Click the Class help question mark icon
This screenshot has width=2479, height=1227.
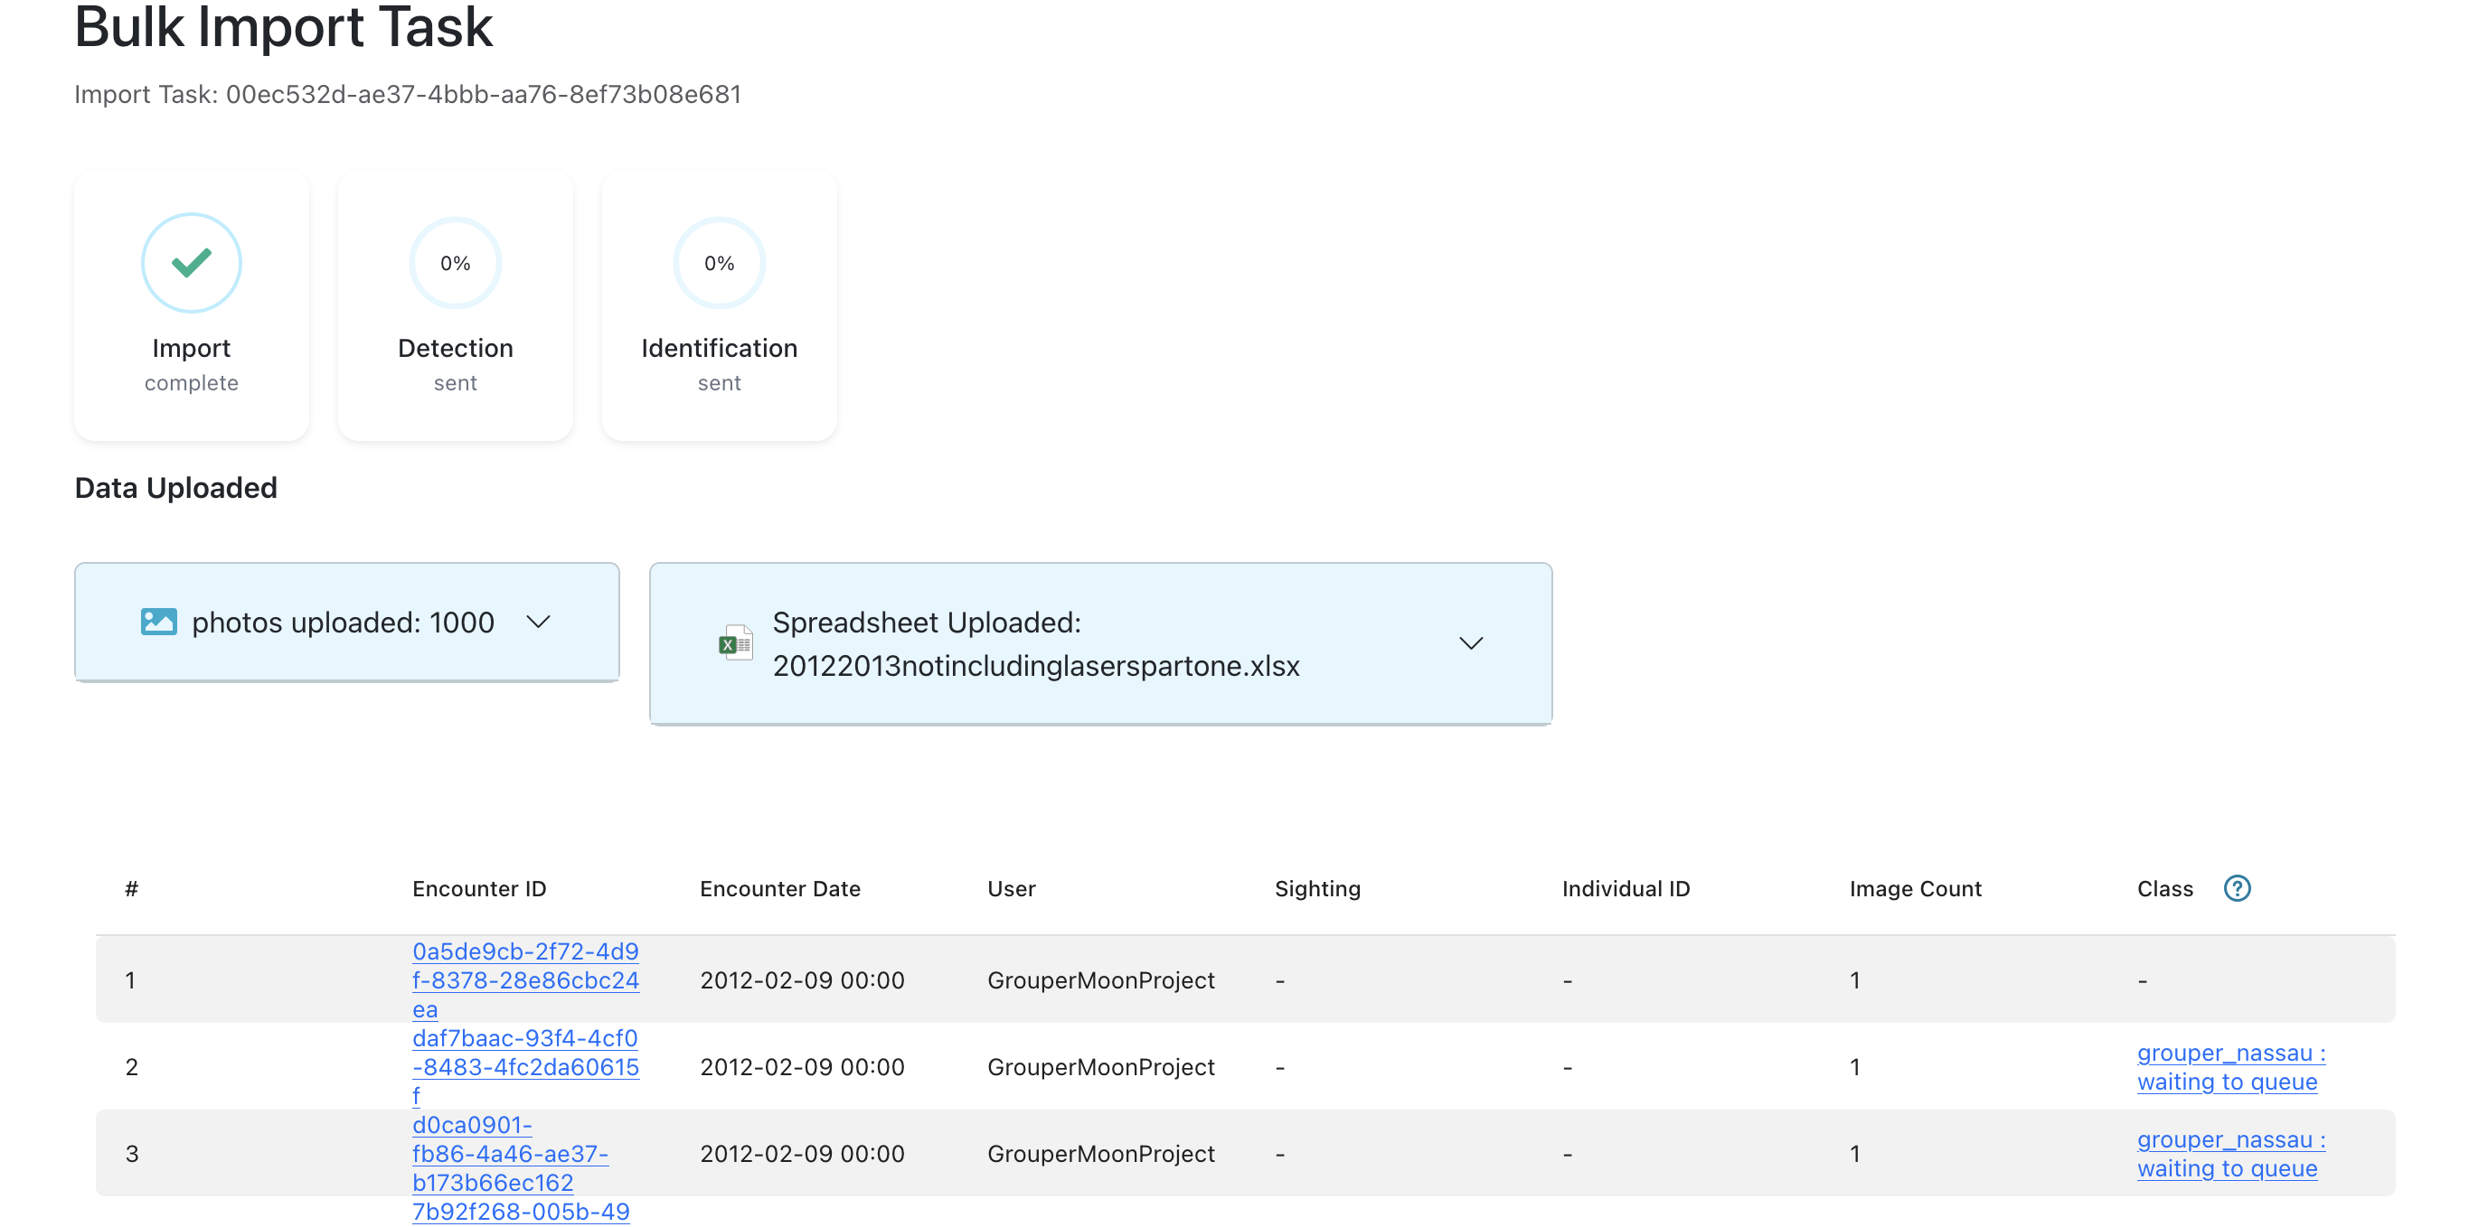2237,887
